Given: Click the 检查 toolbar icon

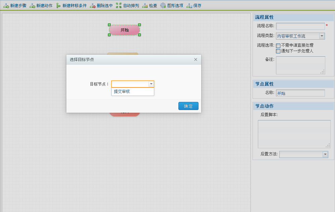Looking at the screenshot, I should tap(145, 6).
